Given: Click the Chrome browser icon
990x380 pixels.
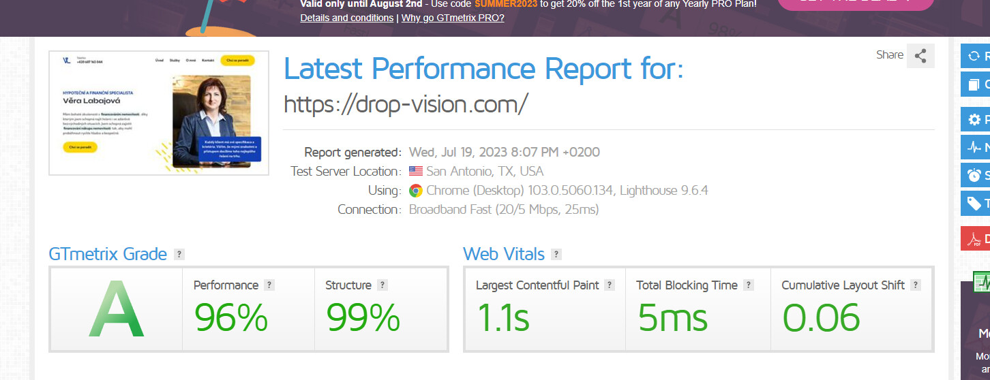Looking at the screenshot, I should click(416, 191).
